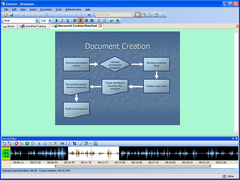
Task: Open the Help question mark icon
Action: coord(89,15)
